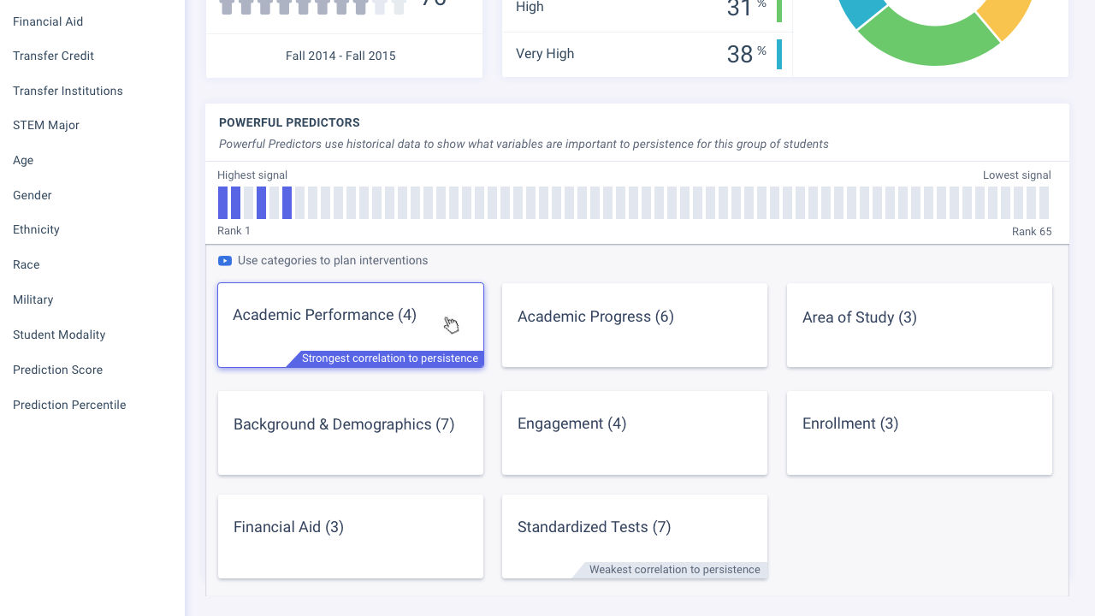
Task: Open Academic Progress (6) category card
Action: [635, 325]
